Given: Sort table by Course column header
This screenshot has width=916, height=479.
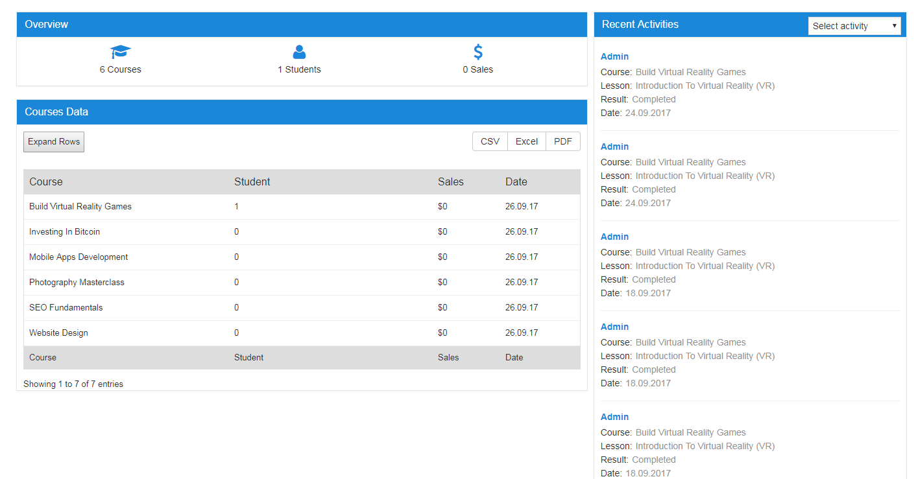Looking at the screenshot, I should (x=46, y=181).
